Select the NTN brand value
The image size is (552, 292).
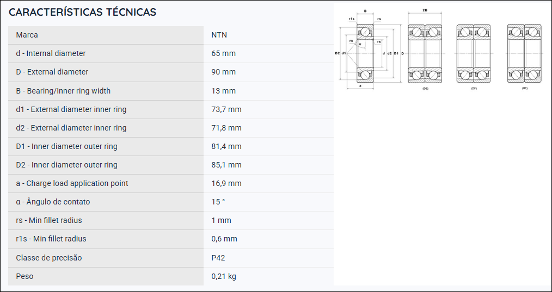tap(219, 35)
